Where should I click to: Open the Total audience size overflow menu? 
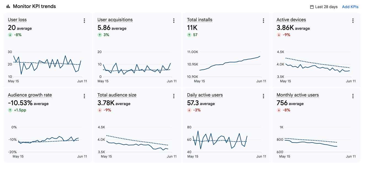174,96
